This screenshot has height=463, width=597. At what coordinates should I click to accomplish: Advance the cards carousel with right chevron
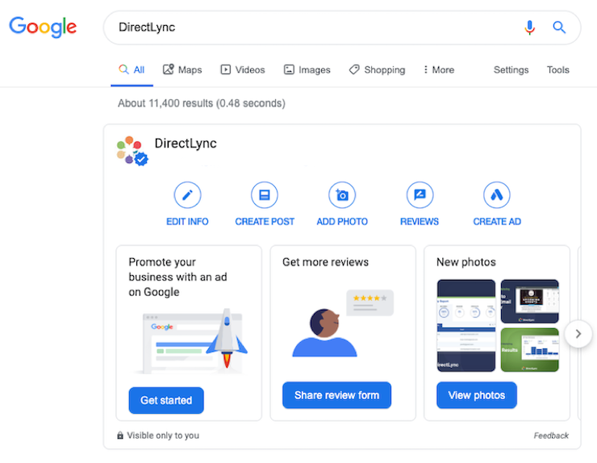pyautogui.click(x=578, y=334)
